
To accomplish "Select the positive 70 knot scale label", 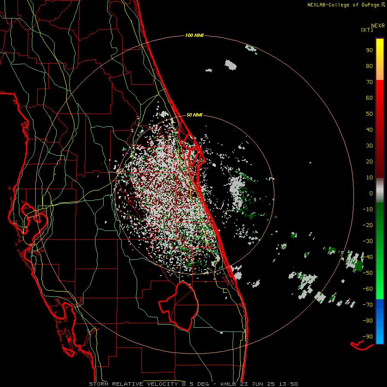I will point(369,82).
